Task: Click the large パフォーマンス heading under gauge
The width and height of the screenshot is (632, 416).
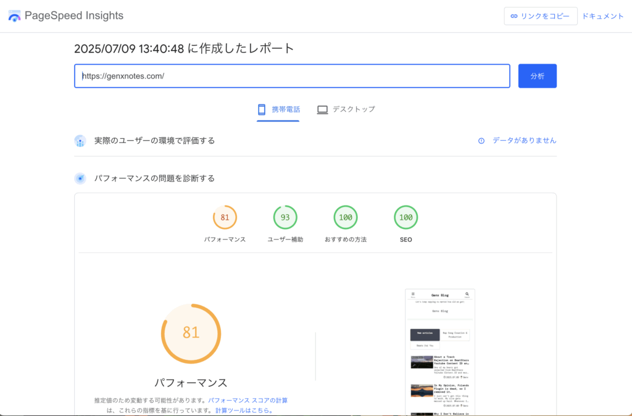Action: pyautogui.click(x=191, y=383)
